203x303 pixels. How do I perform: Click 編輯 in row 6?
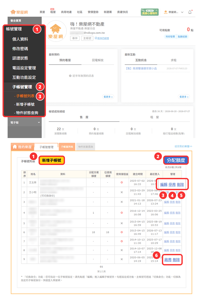pyautogui.click(x=166, y=232)
